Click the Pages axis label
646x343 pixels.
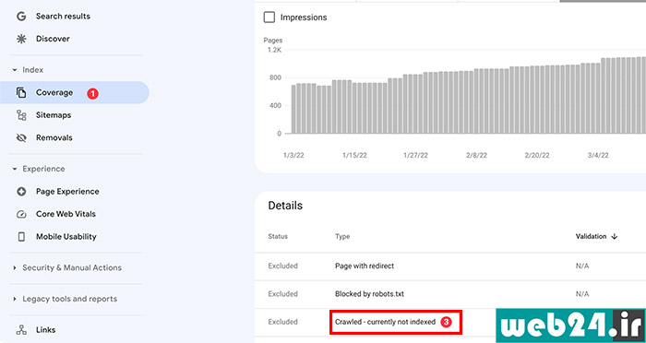tap(273, 41)
